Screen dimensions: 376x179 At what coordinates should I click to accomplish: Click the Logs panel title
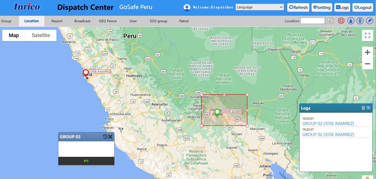click(306, 108)
